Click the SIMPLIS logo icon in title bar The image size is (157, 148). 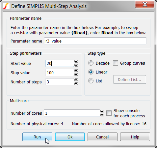[x=6, y=6]
